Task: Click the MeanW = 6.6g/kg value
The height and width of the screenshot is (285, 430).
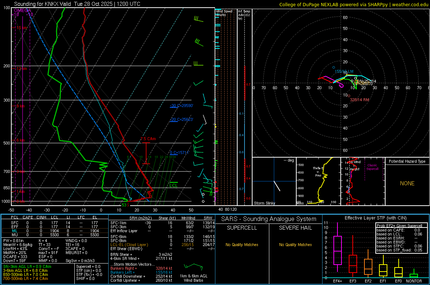Action: 18,245
